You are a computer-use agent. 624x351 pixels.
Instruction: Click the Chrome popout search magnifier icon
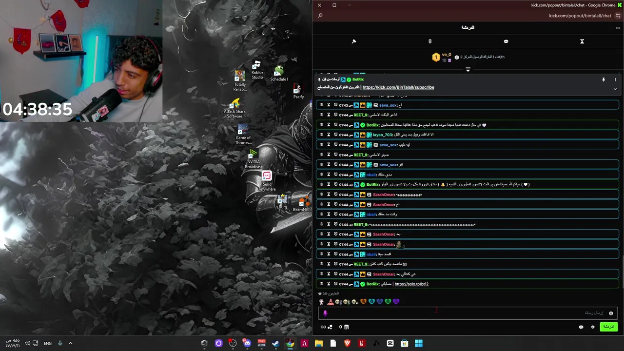320,16
